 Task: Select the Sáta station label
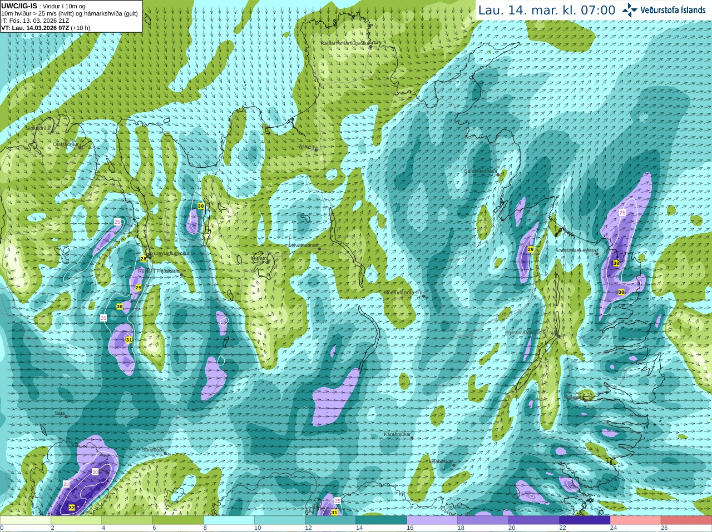point(60,413)
